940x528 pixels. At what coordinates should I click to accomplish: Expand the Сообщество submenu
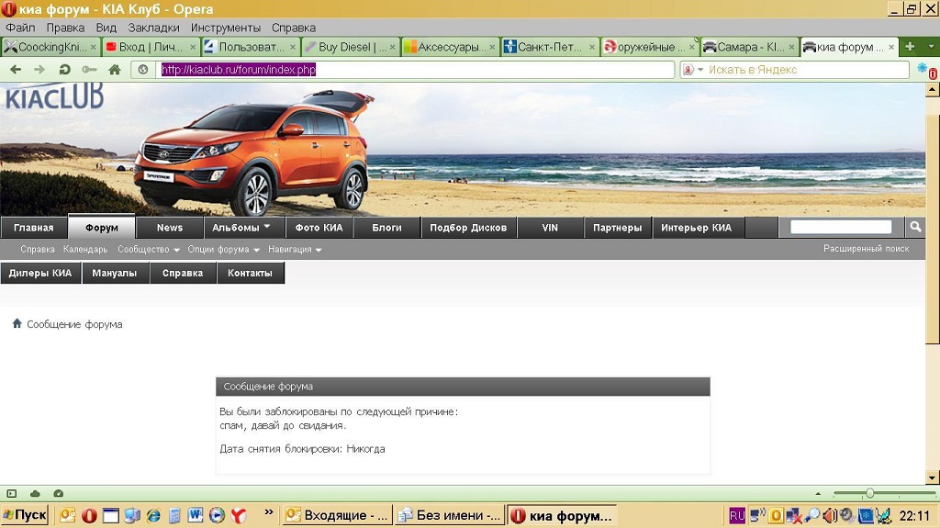click(x=148, y=250)
